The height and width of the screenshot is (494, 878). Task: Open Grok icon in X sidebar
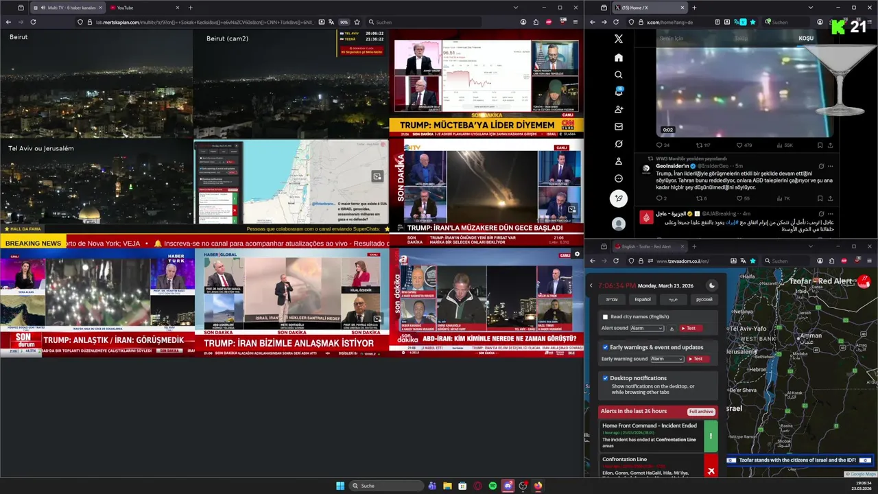(619, 144)
